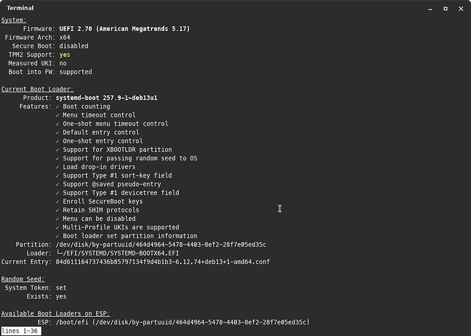
Task: Click the Current Entry .conf filename
Action: click(162, 262)
